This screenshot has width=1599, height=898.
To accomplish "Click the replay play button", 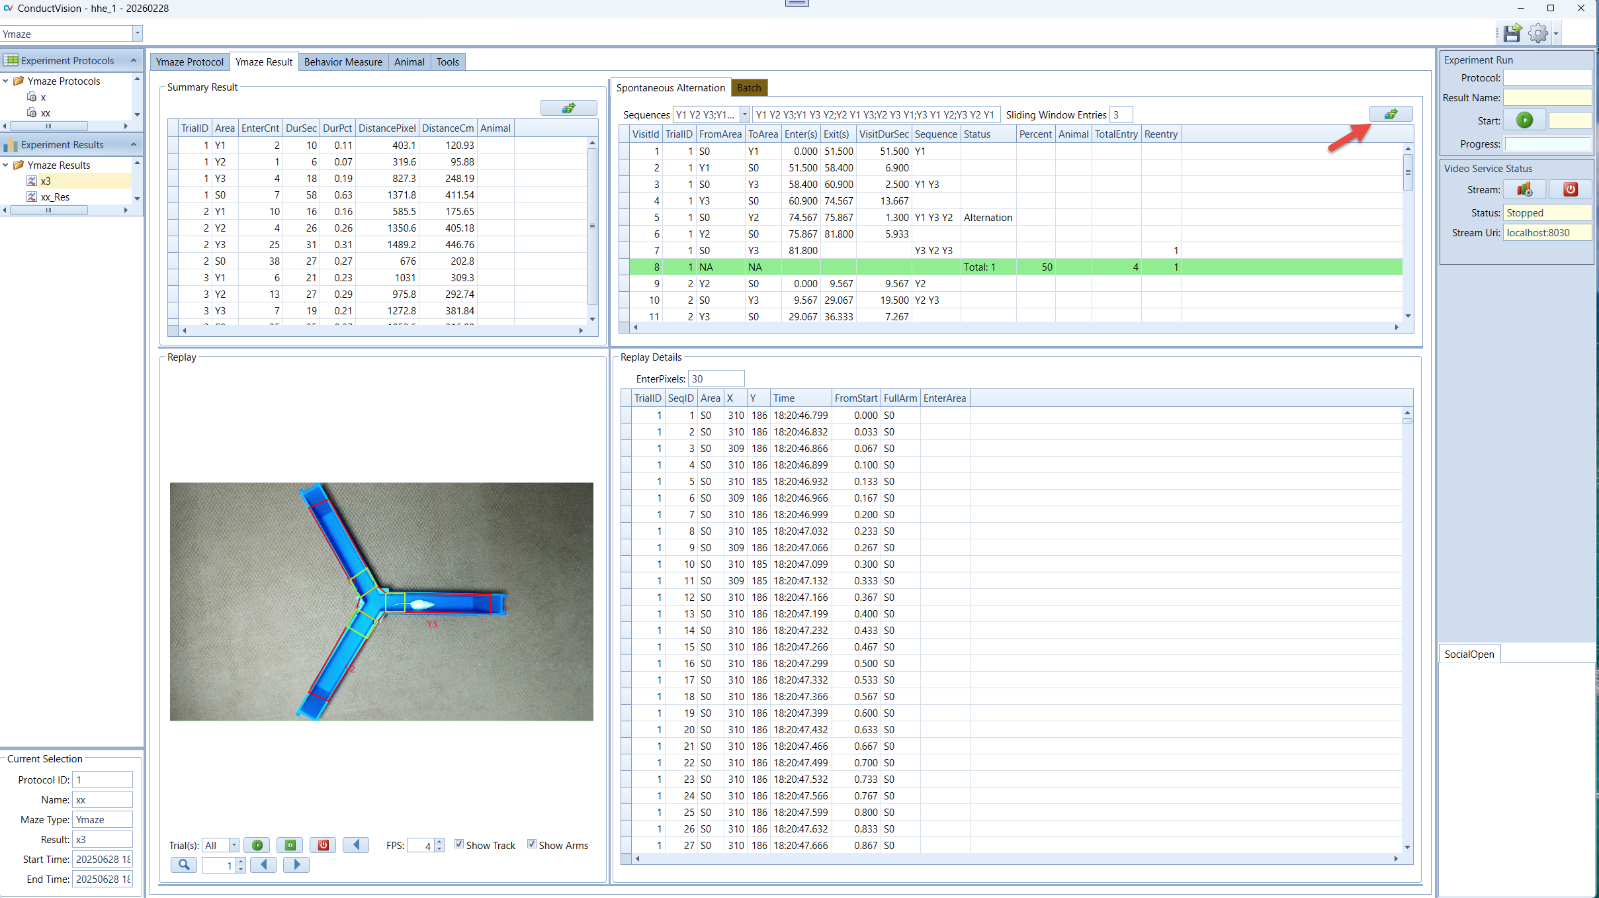I will 257,845.
